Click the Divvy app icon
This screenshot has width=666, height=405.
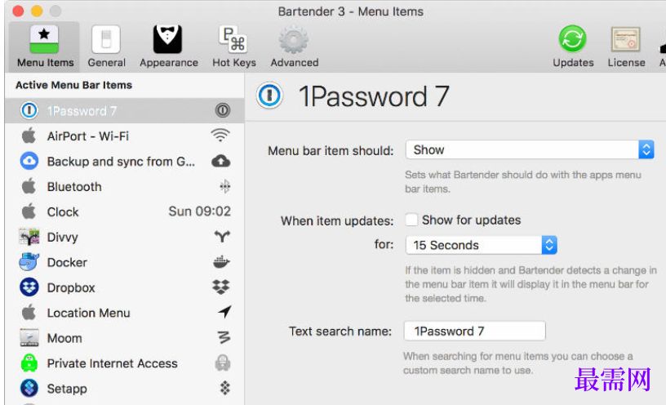(29, 237)
